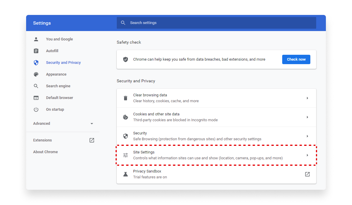352x205 pixels.
Task: Open Privacy Sandbox
Action: [x=216, y=174]
